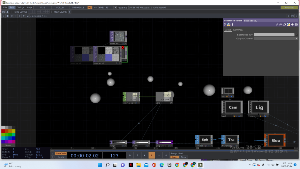The image size is (300, 169).
Task: Switch to TimeCode display mode
Action: click(61, 153)
